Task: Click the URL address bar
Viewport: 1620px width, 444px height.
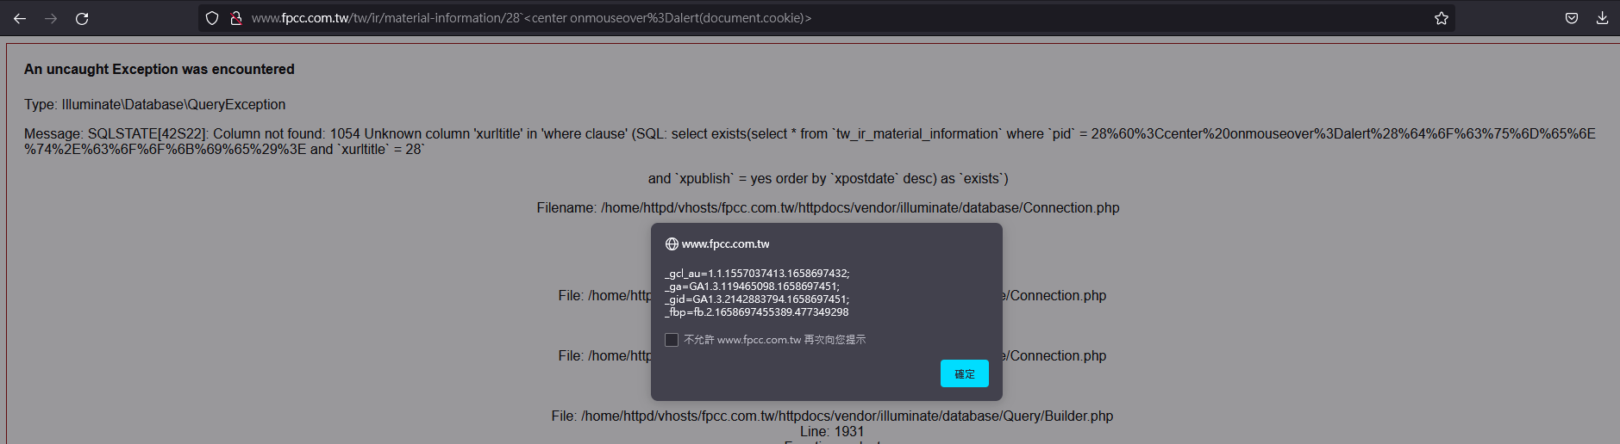Action: coord(826,18)
